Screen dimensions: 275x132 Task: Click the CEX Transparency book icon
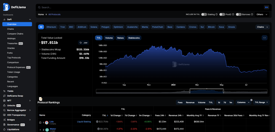pyautogui.click(x=4, y=115)
